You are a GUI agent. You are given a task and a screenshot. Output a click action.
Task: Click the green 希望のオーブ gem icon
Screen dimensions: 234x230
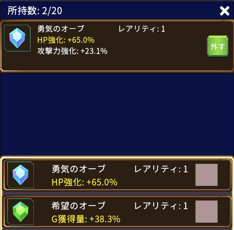(x=20, y=212)
